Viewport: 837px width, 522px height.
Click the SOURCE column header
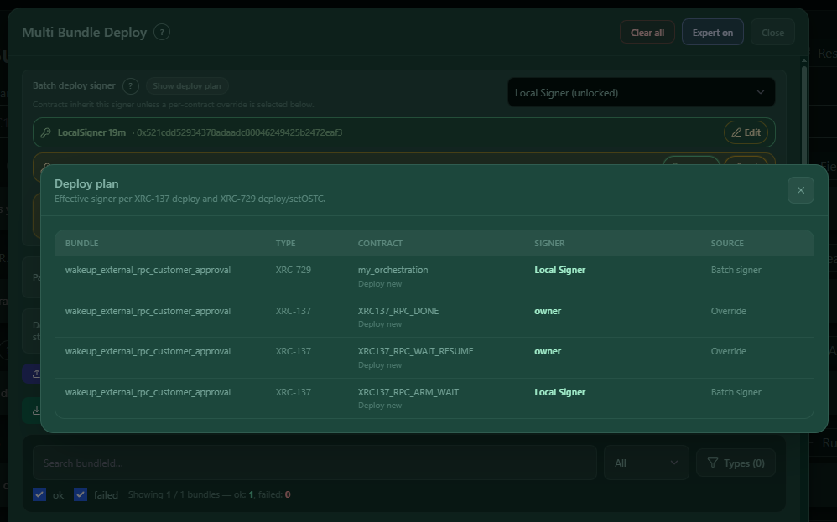pos(727,243)
